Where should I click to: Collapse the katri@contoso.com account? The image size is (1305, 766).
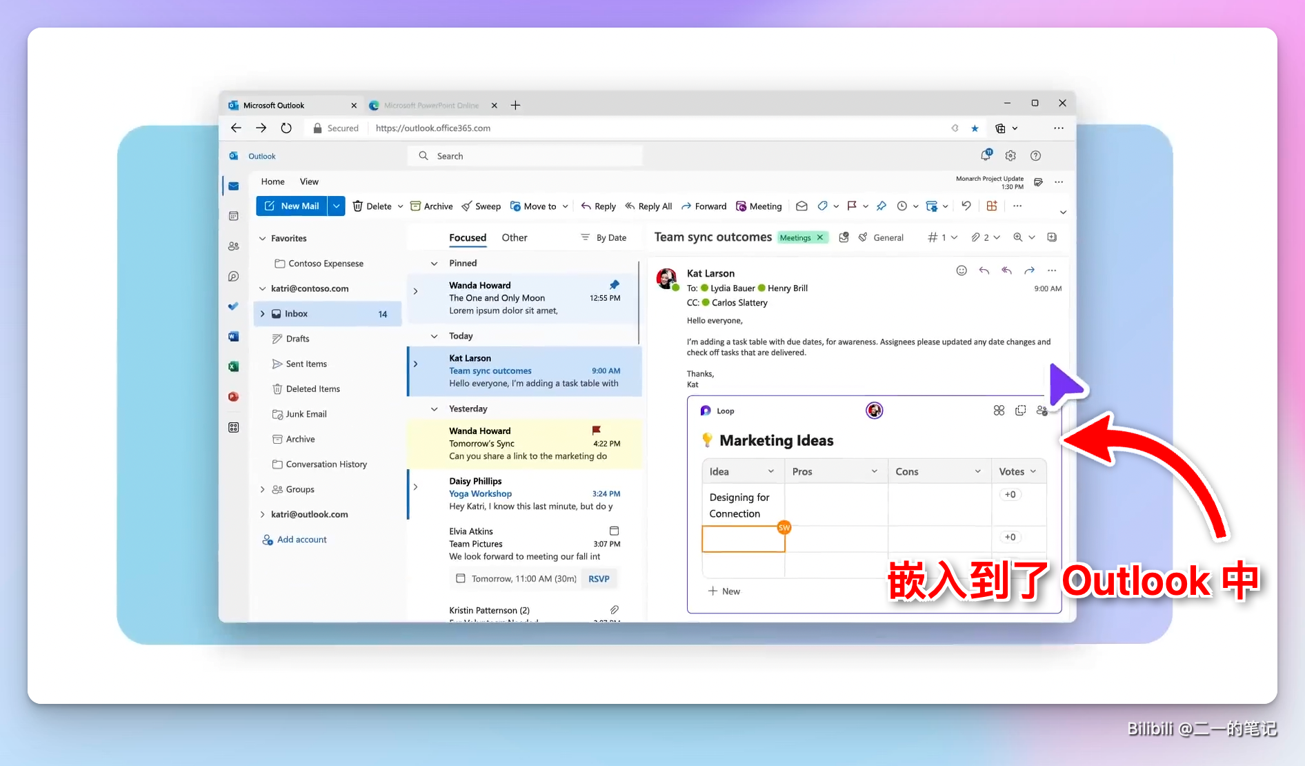click(262, 288)
